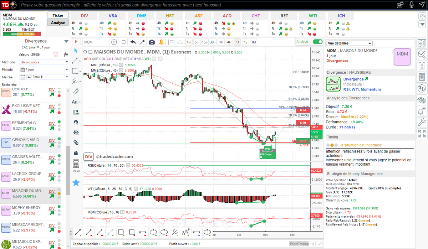Open the bell with gear alert settings

click(x=422, y=111)
